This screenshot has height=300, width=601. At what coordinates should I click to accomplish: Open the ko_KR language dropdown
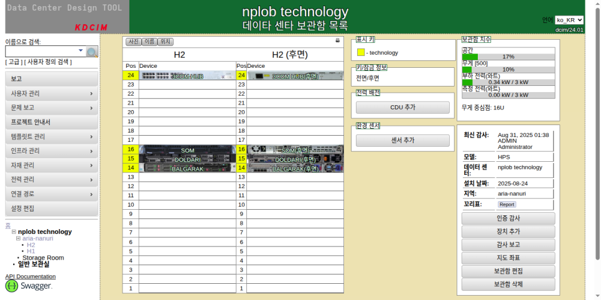[569, 20]
